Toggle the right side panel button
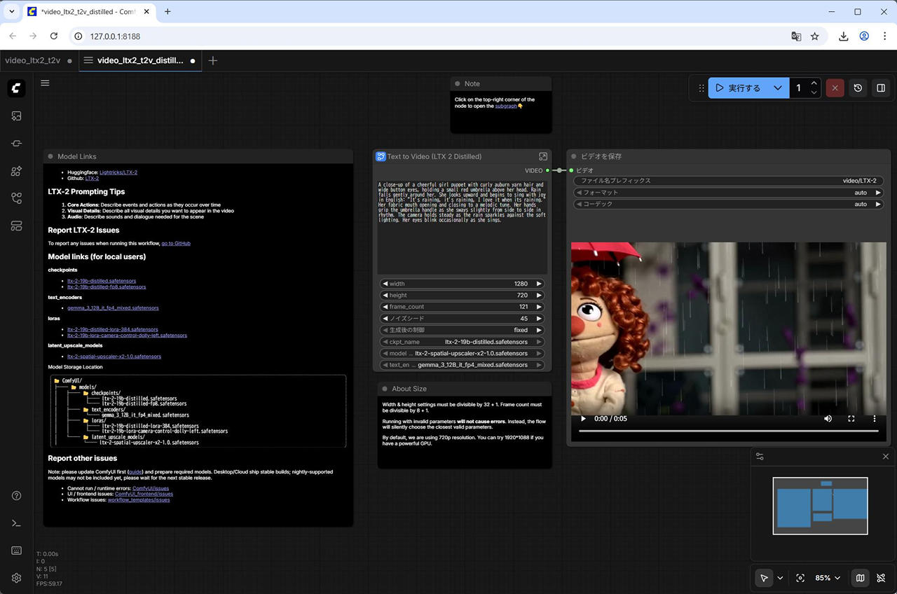This screenshot has width=897, height=594. pos(881,88)
